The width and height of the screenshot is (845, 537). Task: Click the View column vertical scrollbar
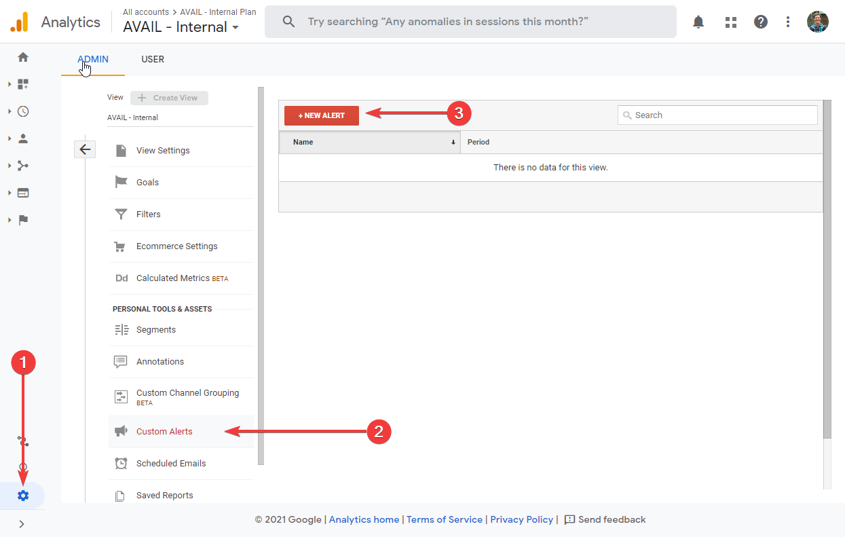pyautogui.click(x=261, y=276)
